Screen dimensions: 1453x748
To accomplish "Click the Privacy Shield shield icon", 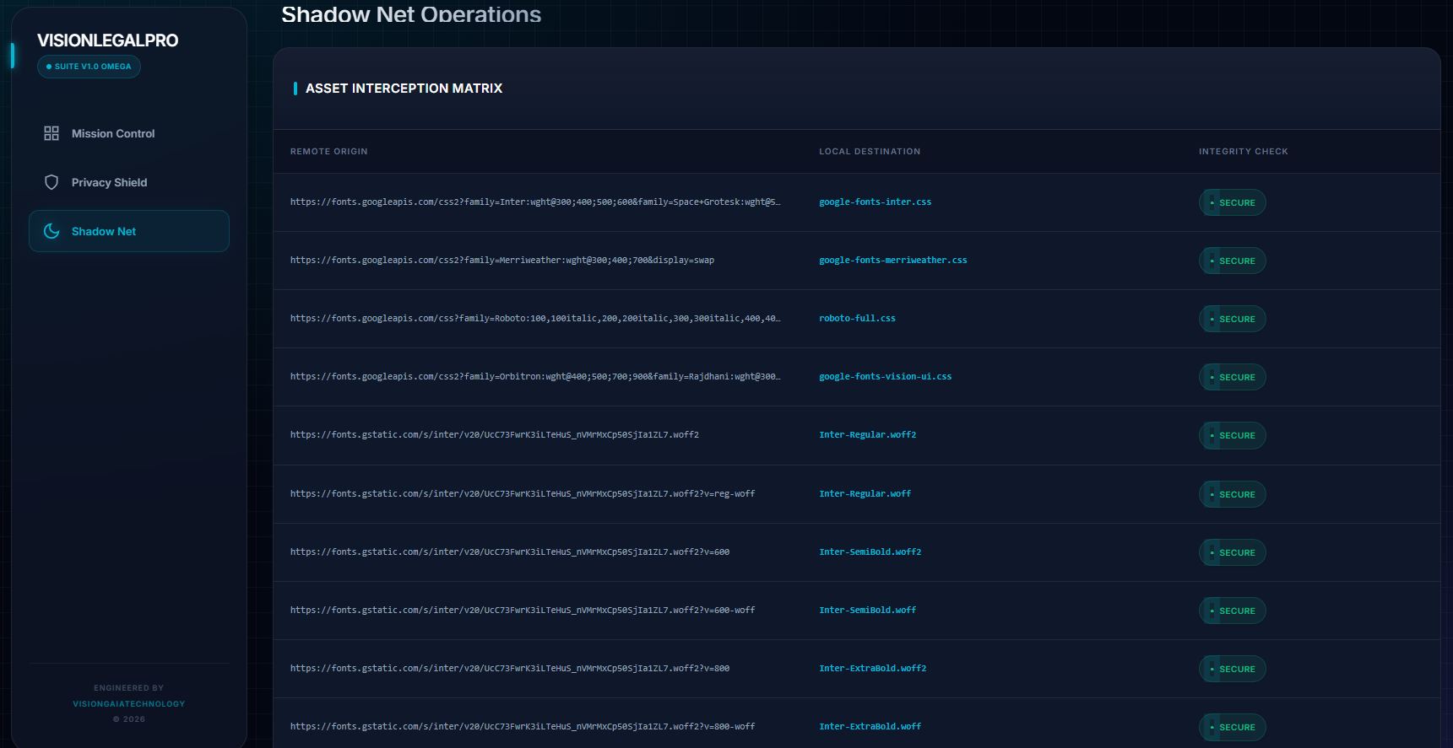I will (52, 182).
